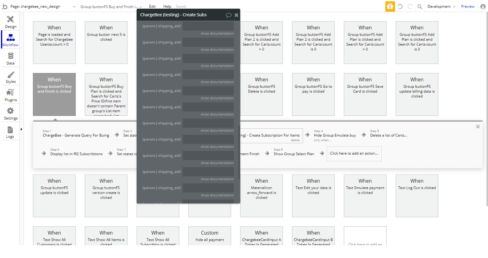Select the Group buttonFS Buy and Finish event
This screenshot has width=488, height=258.
[x=54, y=94]
